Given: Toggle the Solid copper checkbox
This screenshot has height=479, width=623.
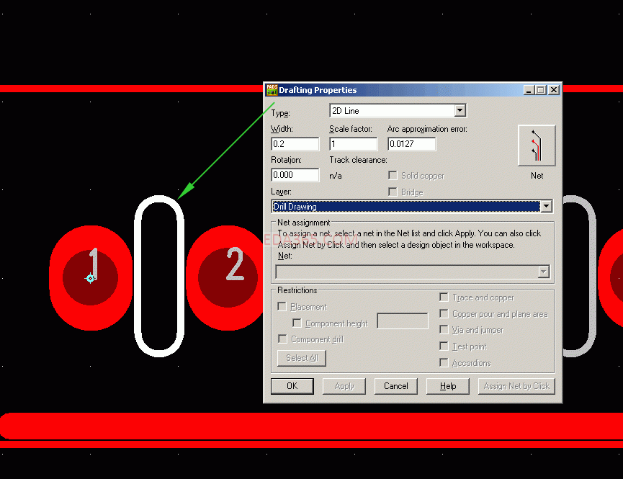Looking at the screenshot, I should 393,175.
